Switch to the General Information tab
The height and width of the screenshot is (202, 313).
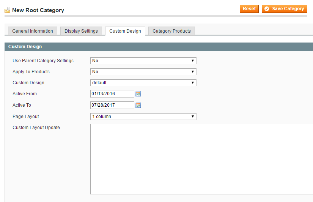click(33, 31)
